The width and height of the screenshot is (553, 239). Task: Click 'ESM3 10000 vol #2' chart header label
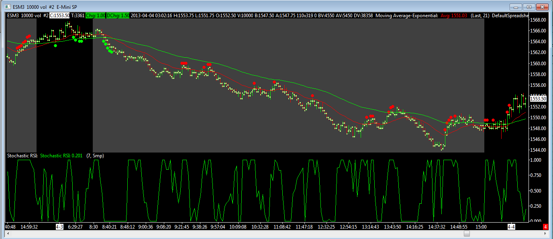pyautogui.click(x=28, y=15)
